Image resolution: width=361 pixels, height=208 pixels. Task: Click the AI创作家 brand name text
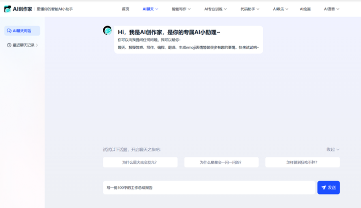coord(23,9)
